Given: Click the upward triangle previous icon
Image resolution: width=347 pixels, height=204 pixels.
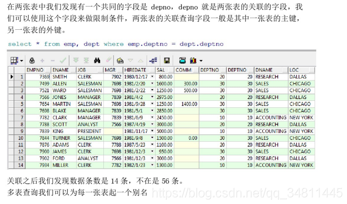Looking at the screenshot, I should [x=141, y=60].
